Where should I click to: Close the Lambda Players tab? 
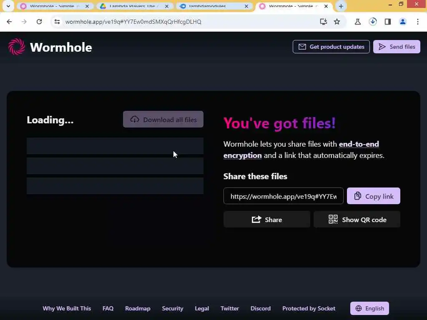coord(167,6)
